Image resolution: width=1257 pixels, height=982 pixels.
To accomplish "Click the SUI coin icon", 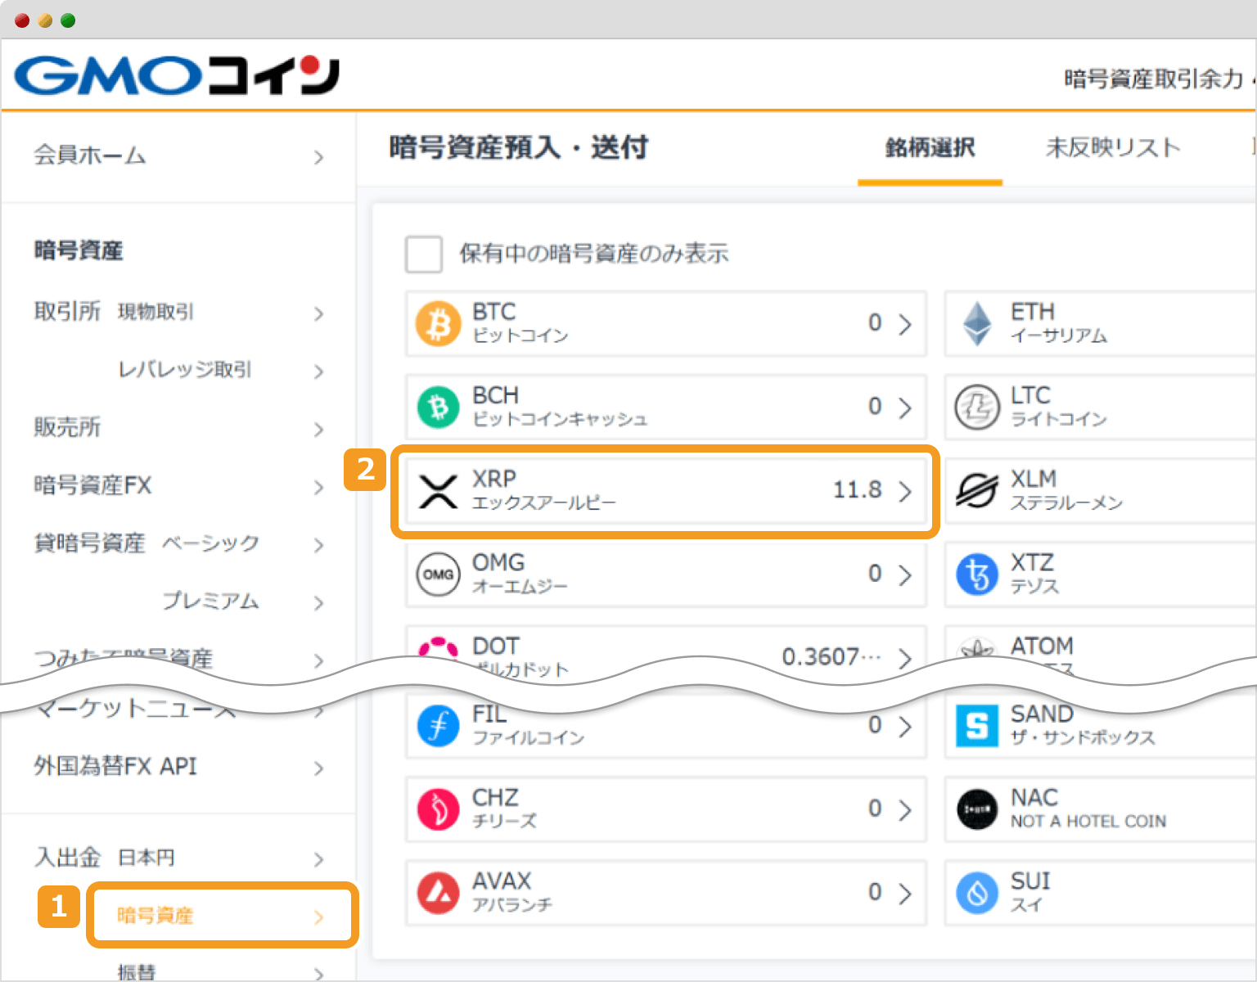I will click(977, 892).
